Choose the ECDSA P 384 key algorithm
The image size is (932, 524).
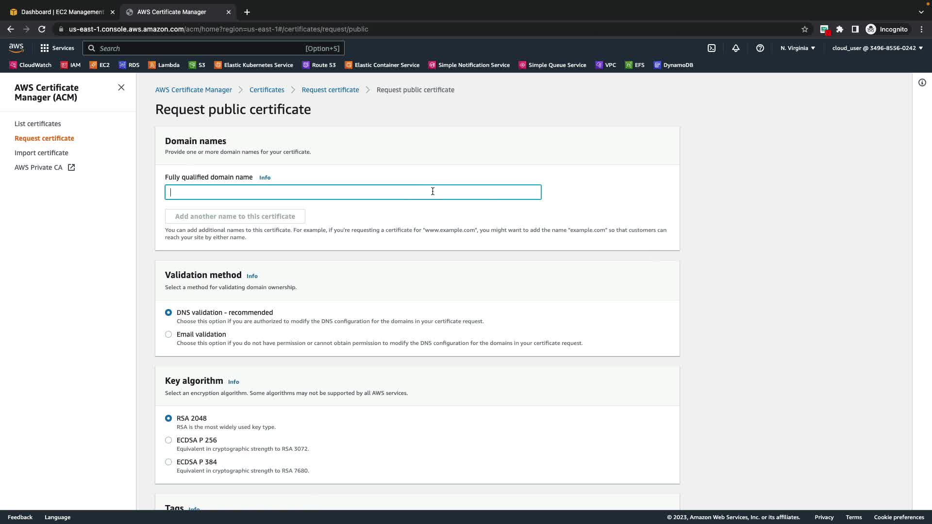(168, 462)
